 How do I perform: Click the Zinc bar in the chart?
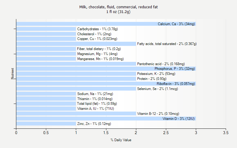click(x=46, y=124)
